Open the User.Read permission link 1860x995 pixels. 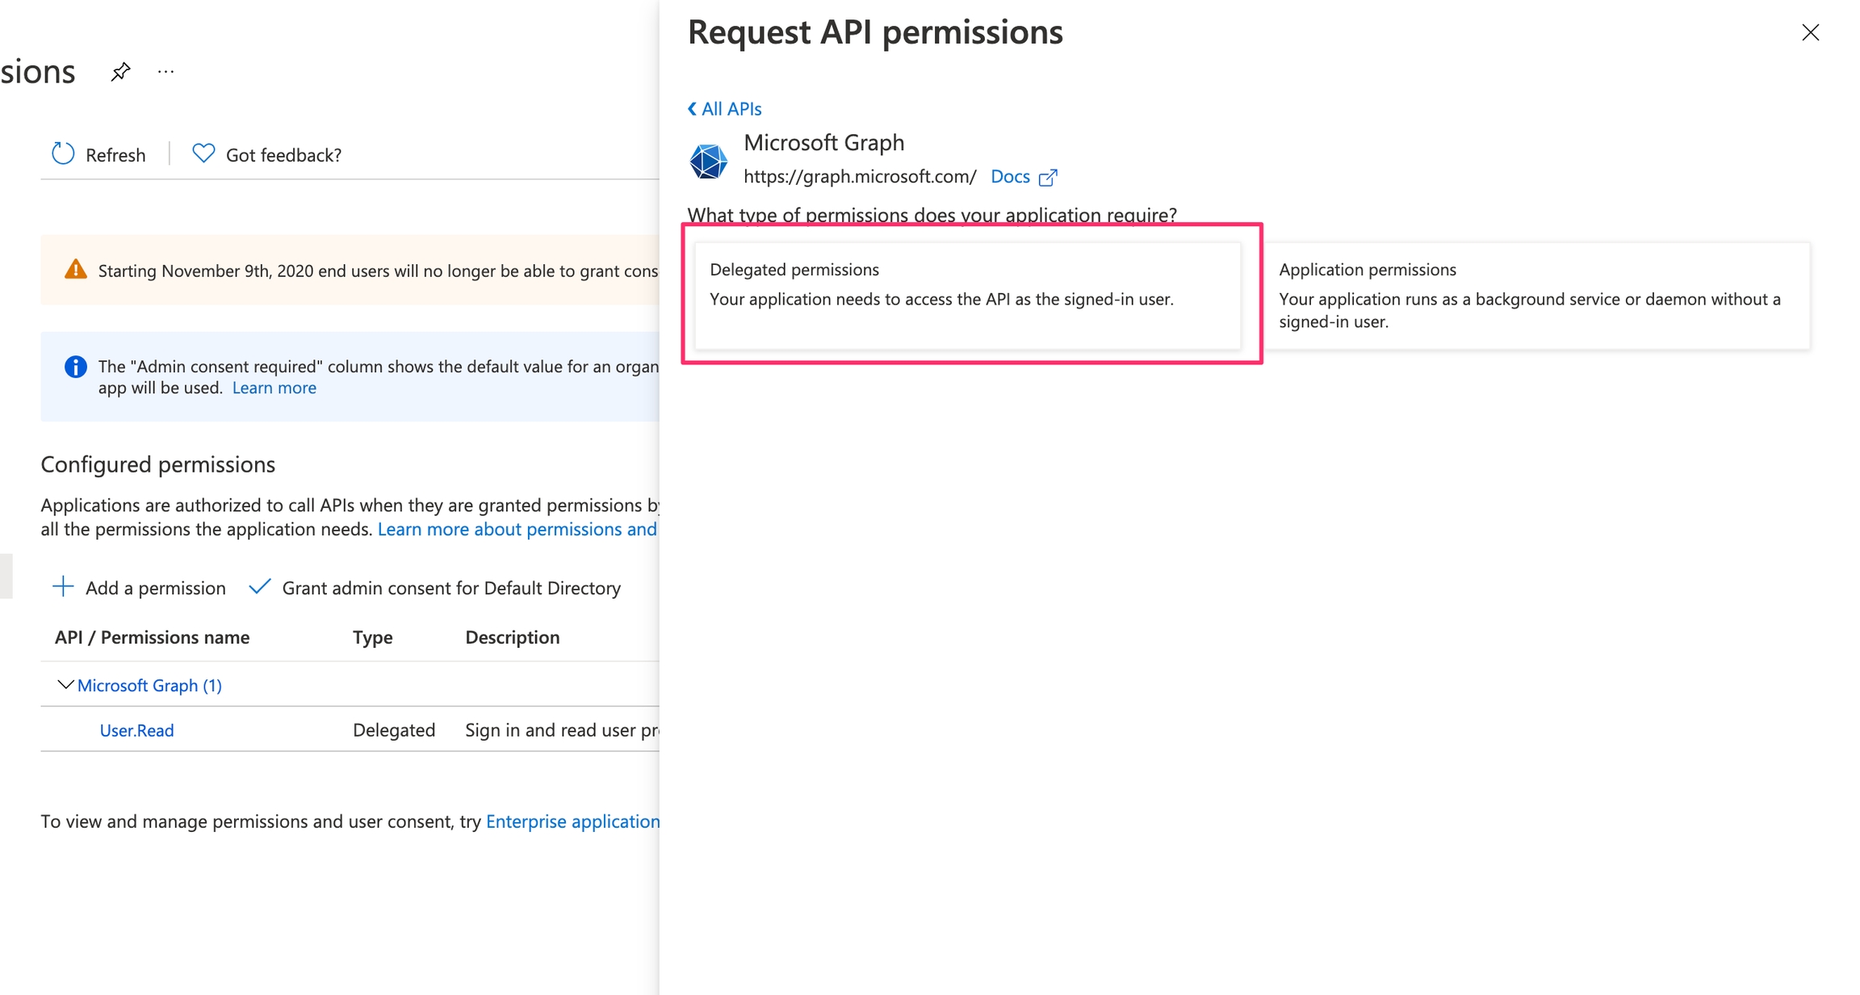pos(136,730)
